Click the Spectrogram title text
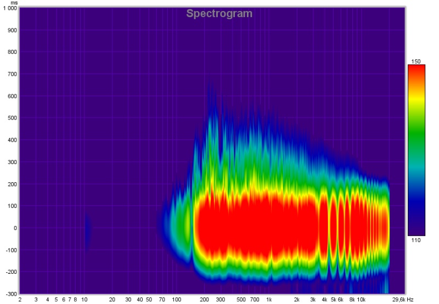439x304 pixels. point(219,13)
